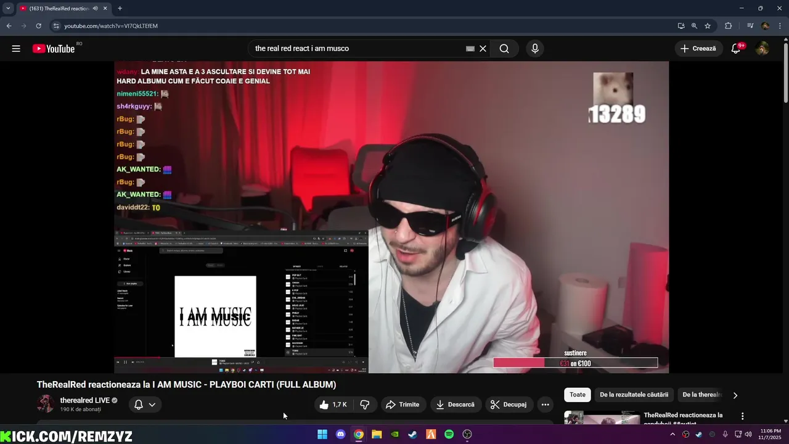This screenshot has width=789, height=444.
Task: Clear the YouTube search query
Action: click(483, 49)
